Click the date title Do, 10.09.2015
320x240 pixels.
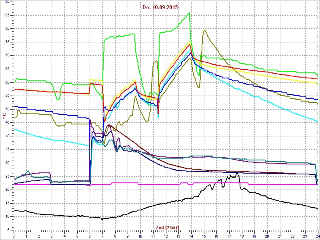(x=160, y=7)
